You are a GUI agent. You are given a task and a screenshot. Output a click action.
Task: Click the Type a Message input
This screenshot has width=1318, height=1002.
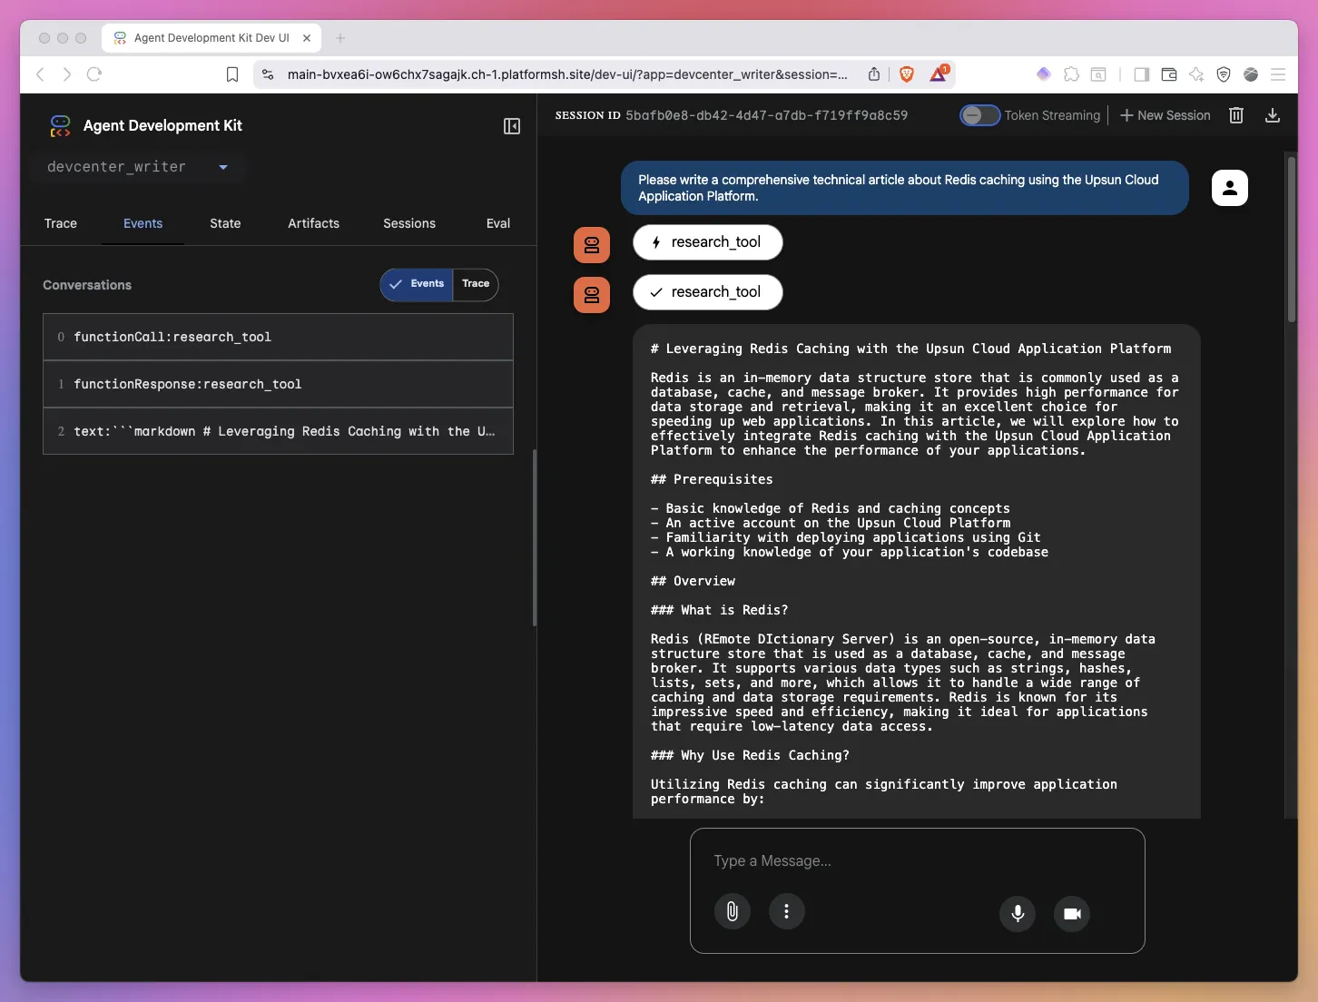917,860
